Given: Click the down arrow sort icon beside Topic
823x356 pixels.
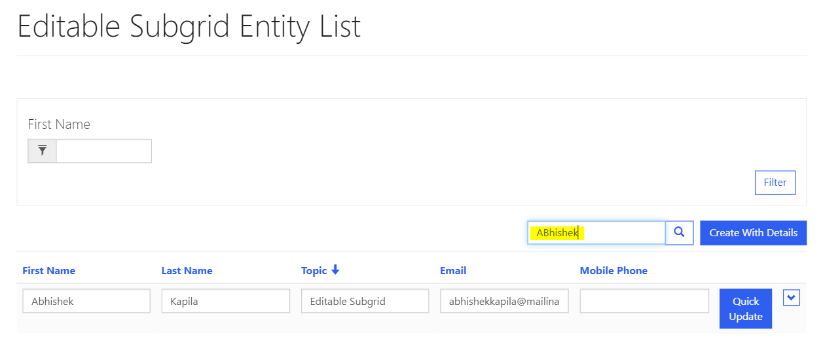Looking at the screenshot, I should click(335, 270).
